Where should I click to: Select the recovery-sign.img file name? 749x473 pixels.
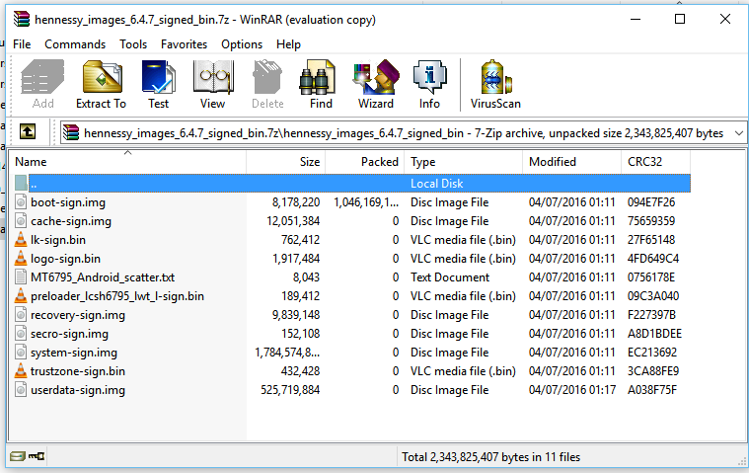pyautogui.click(x=78, y=315)
